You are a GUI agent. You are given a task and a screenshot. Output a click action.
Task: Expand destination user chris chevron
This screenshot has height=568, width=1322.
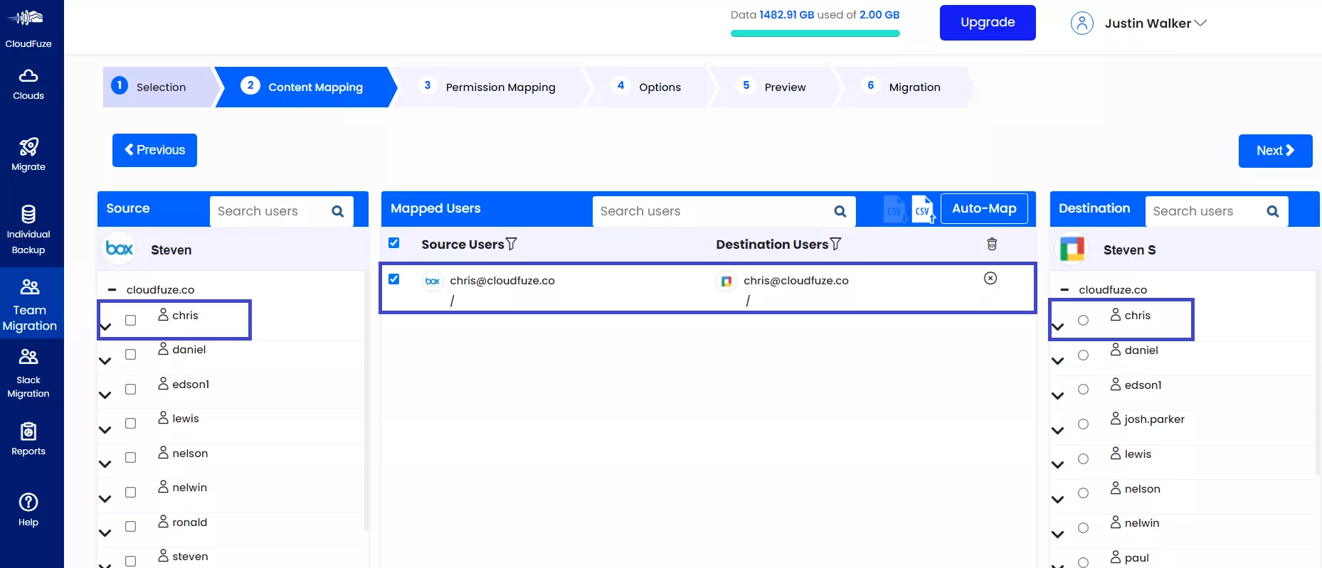[1058, 327]
